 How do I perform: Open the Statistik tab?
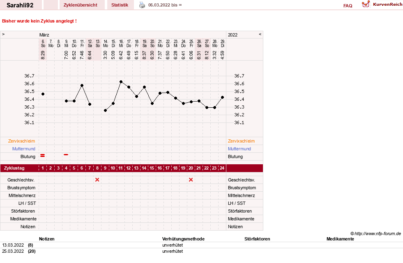click(x=120, y=5)
